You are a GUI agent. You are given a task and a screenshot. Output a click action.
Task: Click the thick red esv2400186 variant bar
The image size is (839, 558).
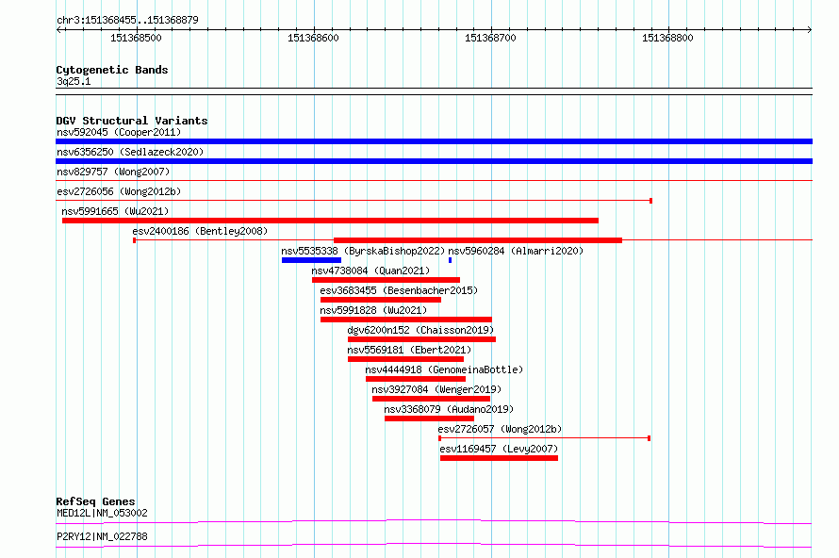(x=478, y=240)
